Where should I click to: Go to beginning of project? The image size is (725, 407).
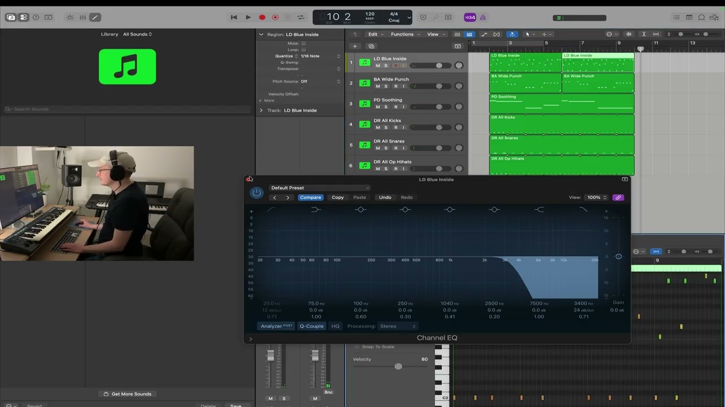click(234, 18)
